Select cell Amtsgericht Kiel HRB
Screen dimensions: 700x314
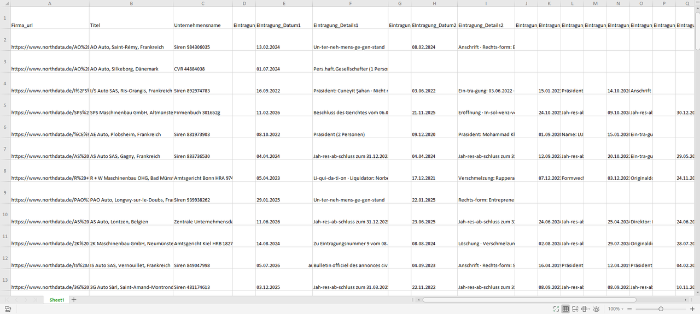tap(203, 236)
